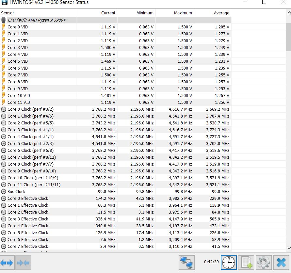Click clock icon beside Core 0 Effective Clock
Viewport: 291px width, 273px height.
point(4,199)
